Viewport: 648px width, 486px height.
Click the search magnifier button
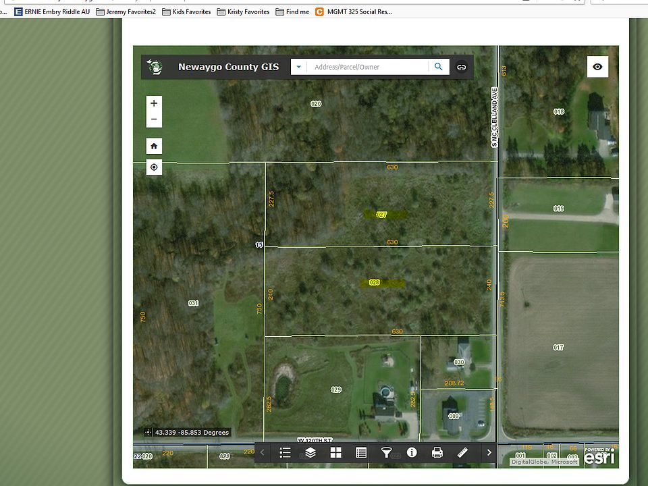point(439,67)
